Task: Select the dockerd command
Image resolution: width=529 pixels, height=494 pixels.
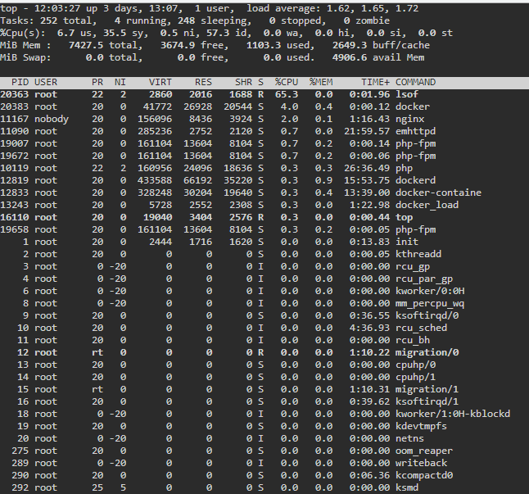Action: pos(415,180)
